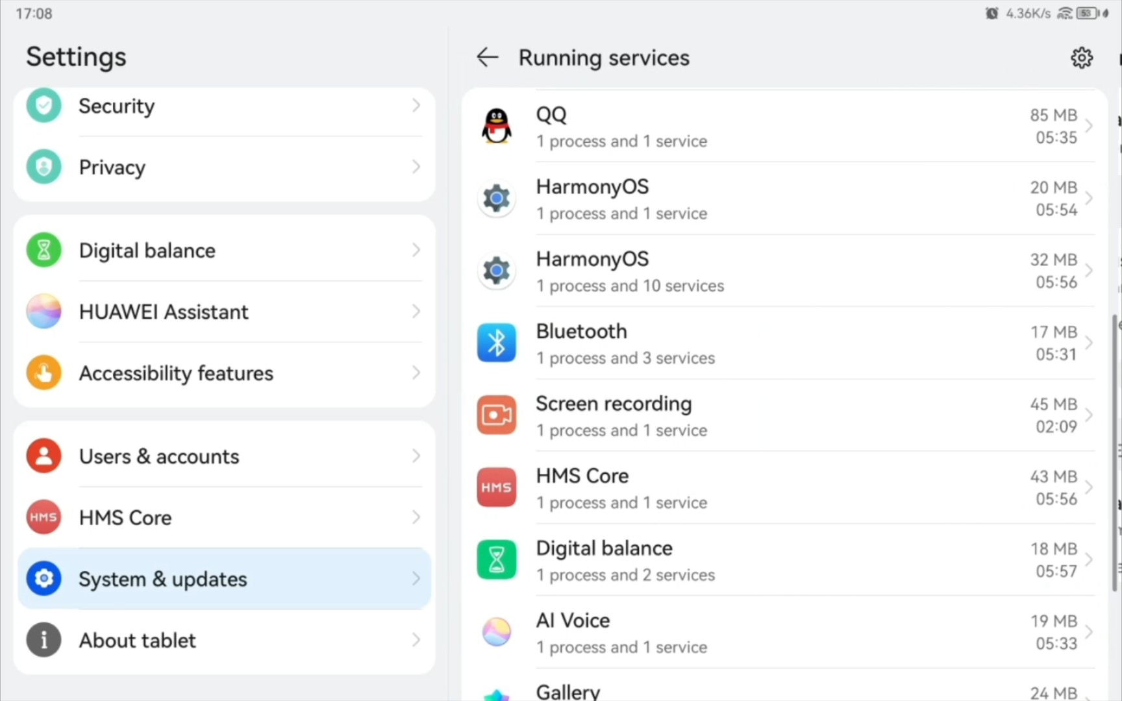Expand AI Voice details via its chevron
This screenshot has height=701, width=1122.
(x=1089, y=632)
